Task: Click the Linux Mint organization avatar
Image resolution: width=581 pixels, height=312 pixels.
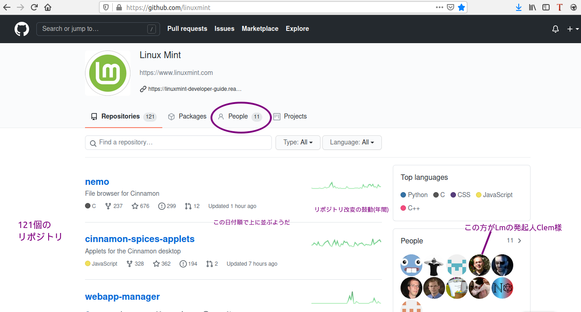Action: 107,73
